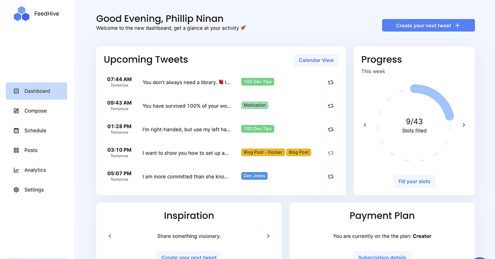The image size is (495, 259).
Task: Select the Blog Post - Docker tag
Action: coord(263,152)
